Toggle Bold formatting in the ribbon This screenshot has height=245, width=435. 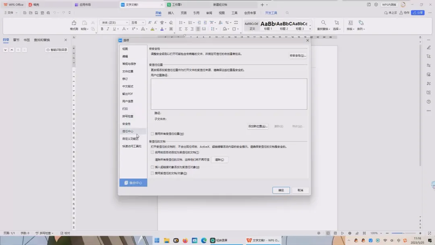click(x=102, y=29)
